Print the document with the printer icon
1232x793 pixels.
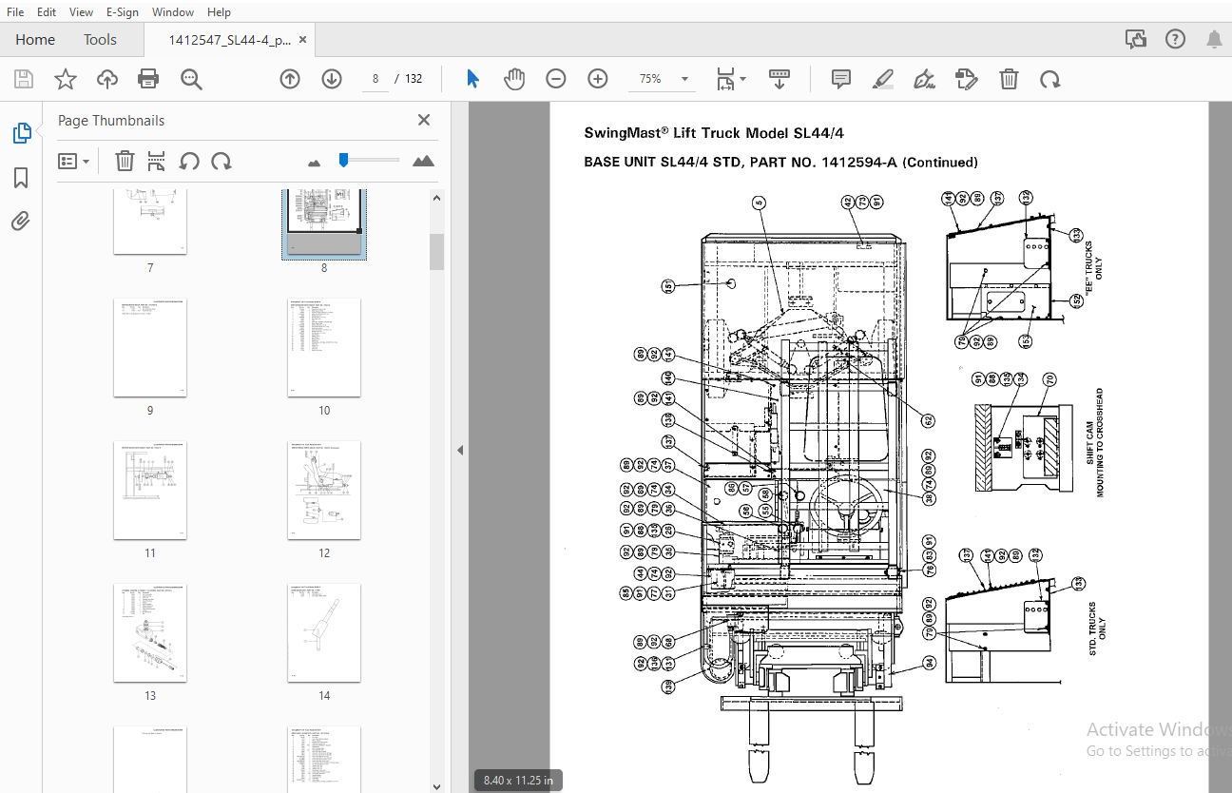click(148, 79)
